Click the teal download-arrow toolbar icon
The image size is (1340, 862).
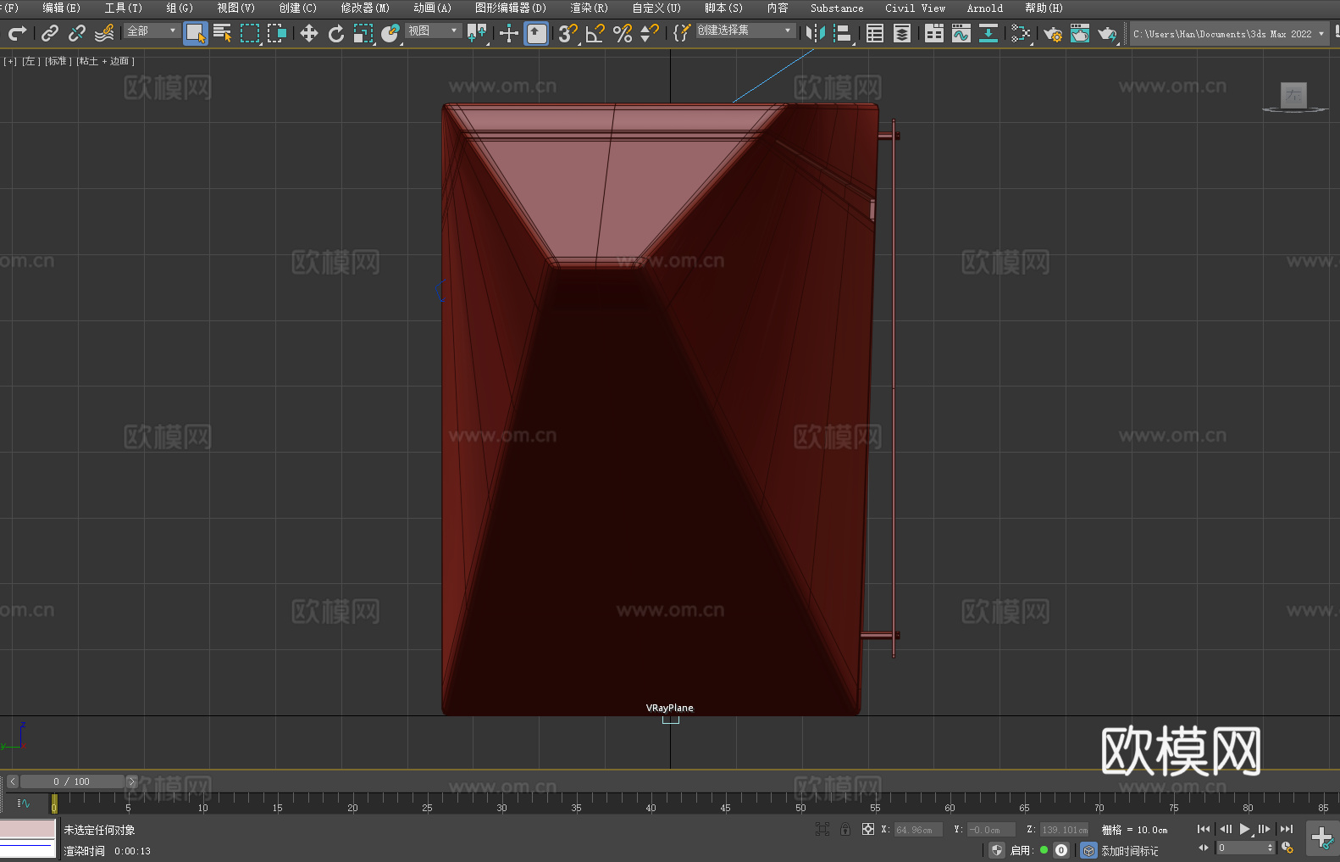point(988,33)
